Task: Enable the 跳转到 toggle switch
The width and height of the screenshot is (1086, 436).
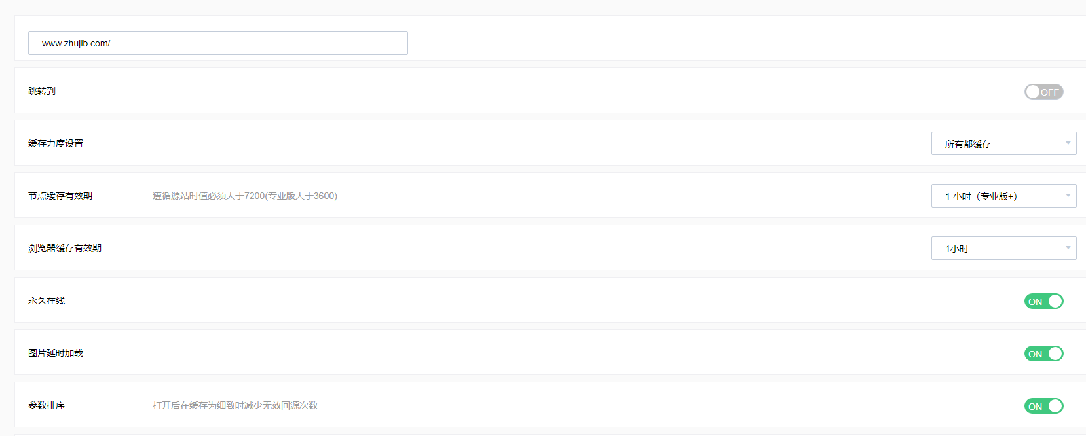Action: pyautogui.click(x=1043, y=92)
